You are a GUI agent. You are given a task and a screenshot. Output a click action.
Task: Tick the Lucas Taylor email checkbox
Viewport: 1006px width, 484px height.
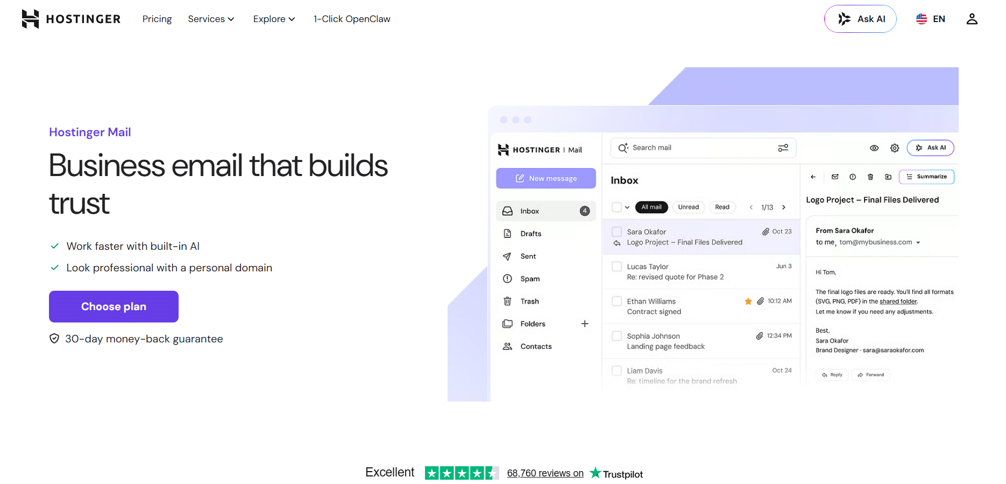pos(617,266)
